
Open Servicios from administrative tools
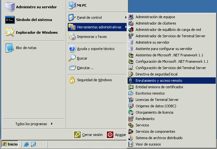coord(142,125)
